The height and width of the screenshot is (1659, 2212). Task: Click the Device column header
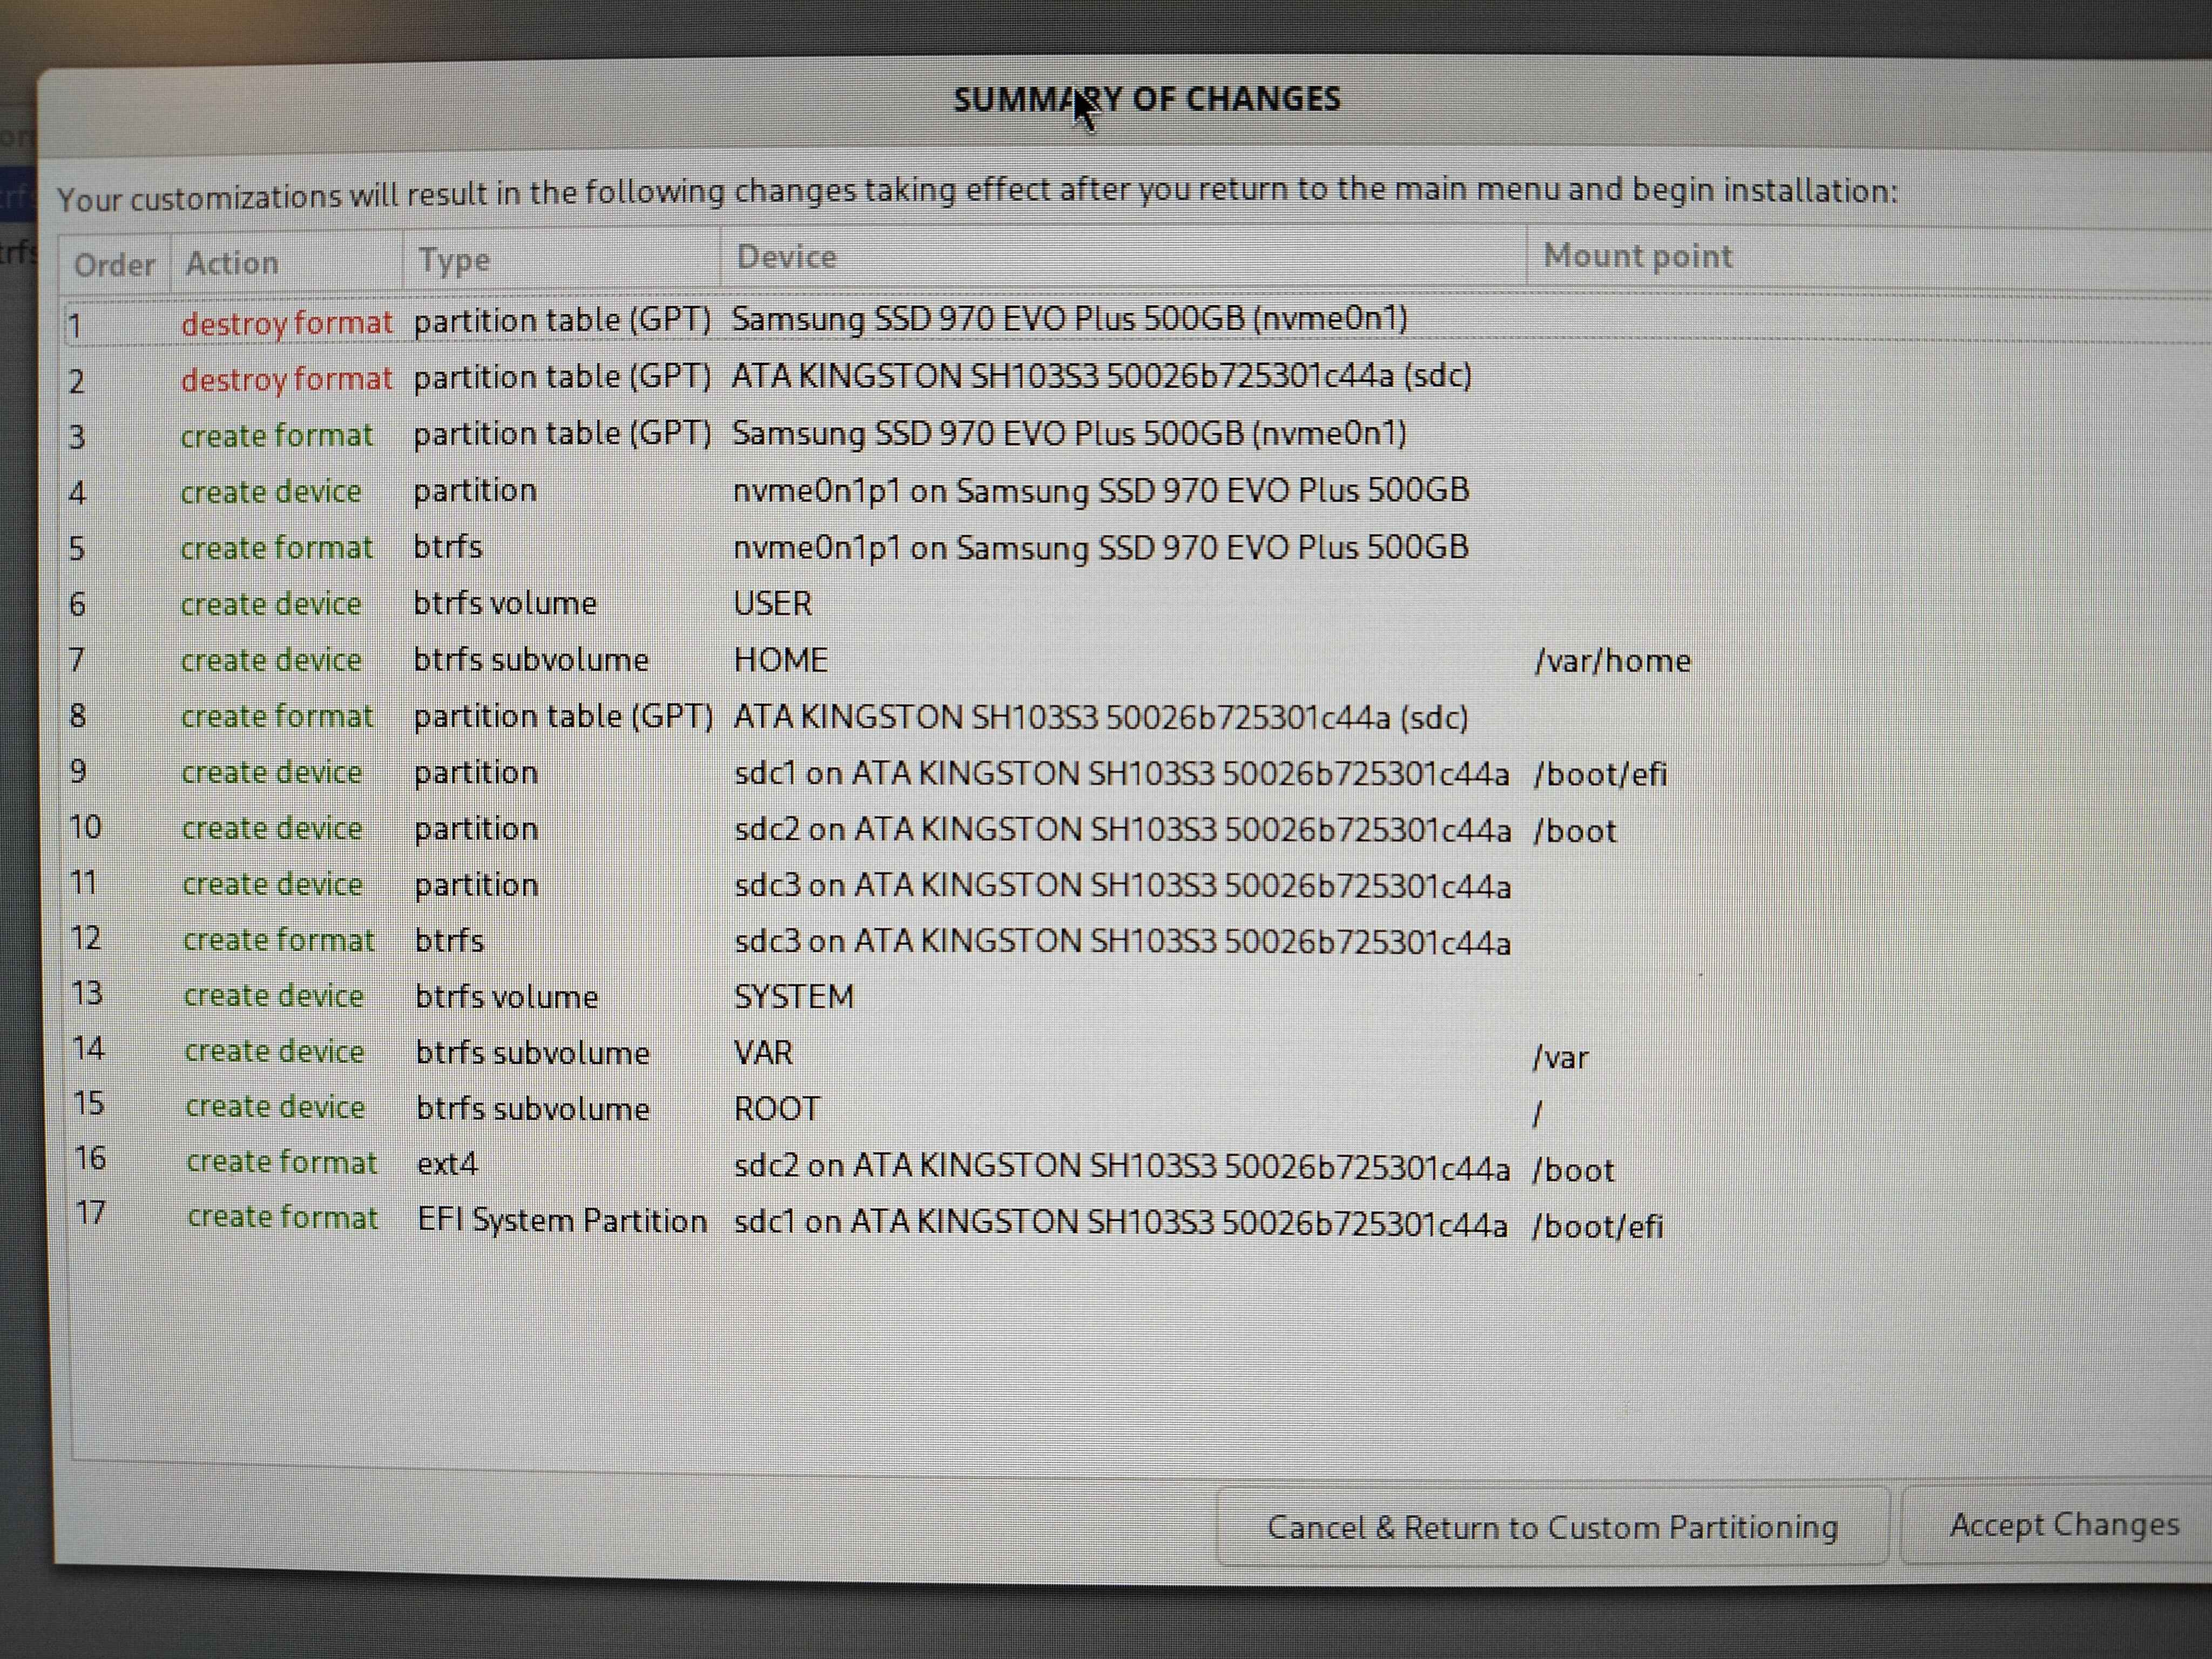(786, 258)
